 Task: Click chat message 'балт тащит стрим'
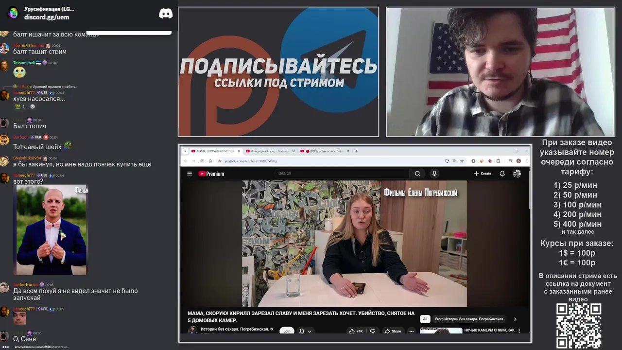[40, 52]
